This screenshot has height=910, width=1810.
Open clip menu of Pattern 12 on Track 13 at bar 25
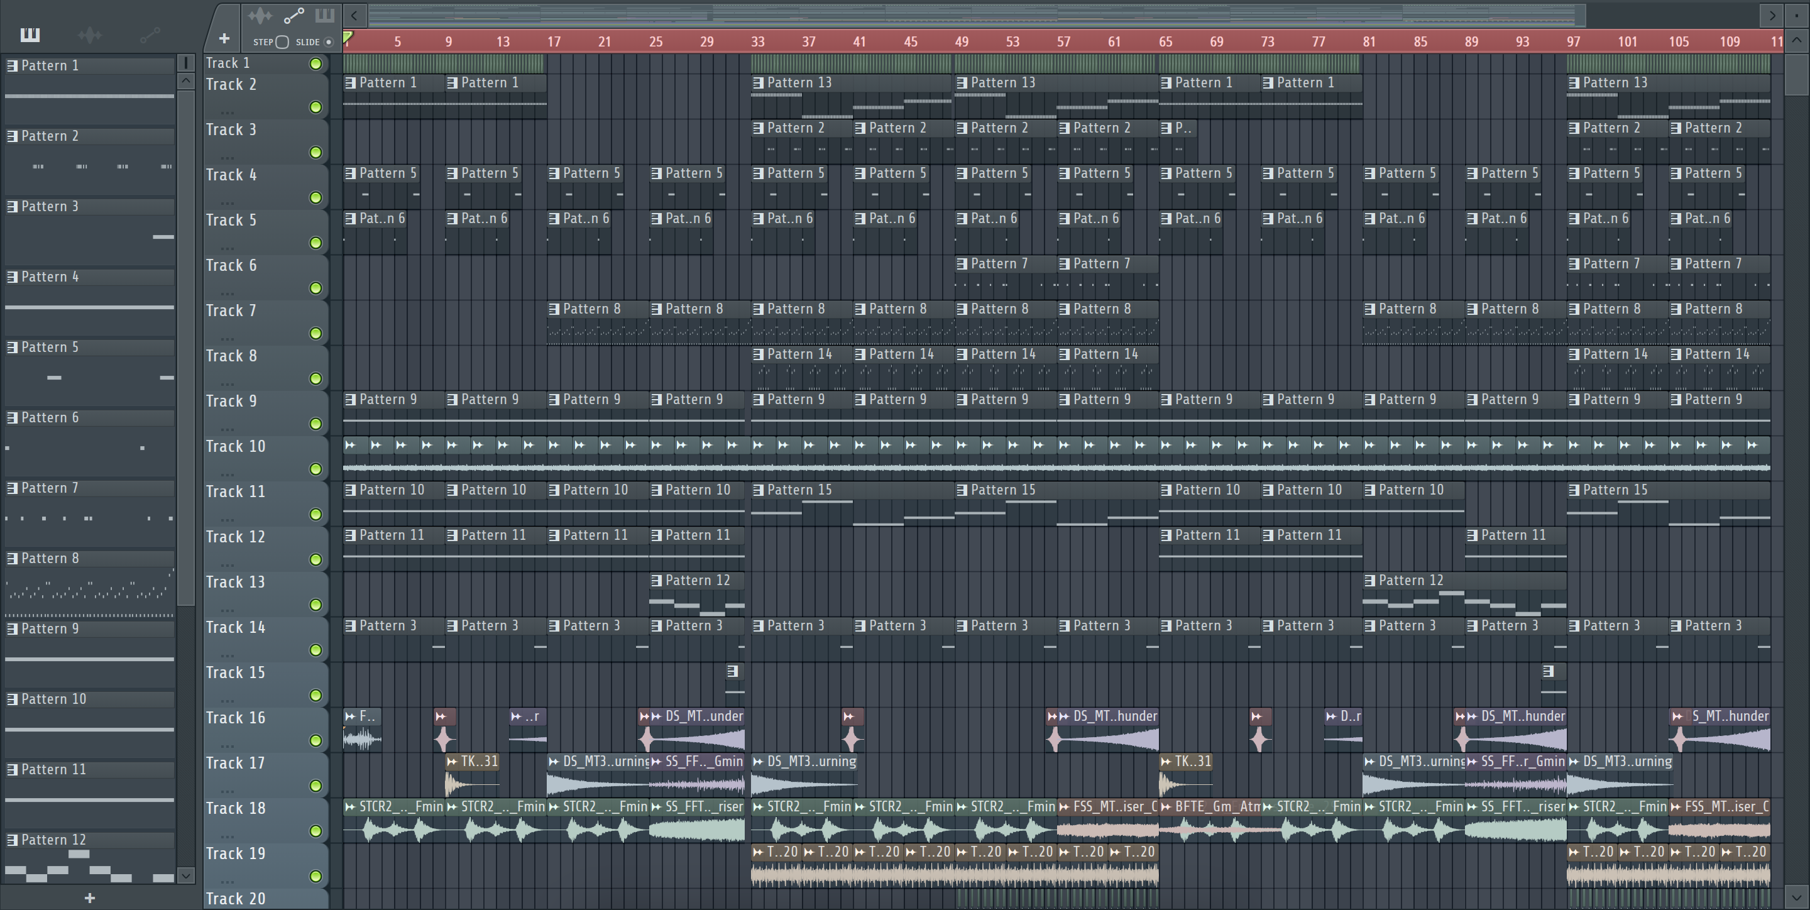[656, 581]
